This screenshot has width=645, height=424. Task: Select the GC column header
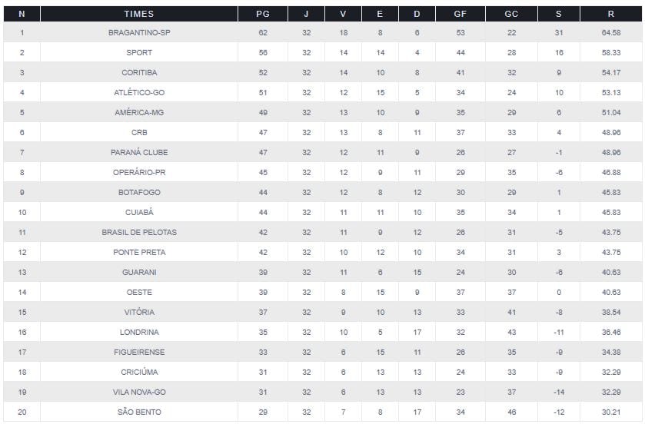coord(511,14)
